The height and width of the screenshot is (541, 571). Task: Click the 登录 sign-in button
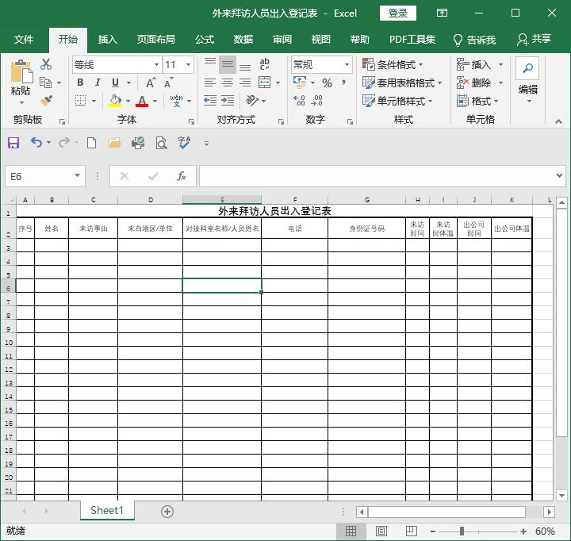coord(397,13)
